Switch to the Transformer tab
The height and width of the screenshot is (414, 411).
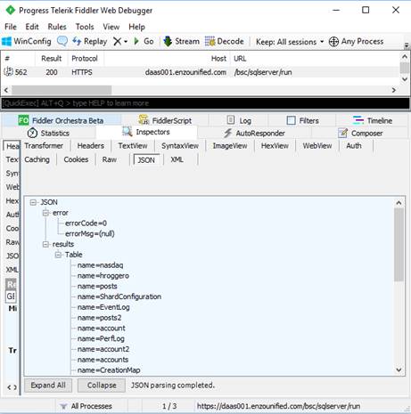pyautogui.click(x=44, y=146)
